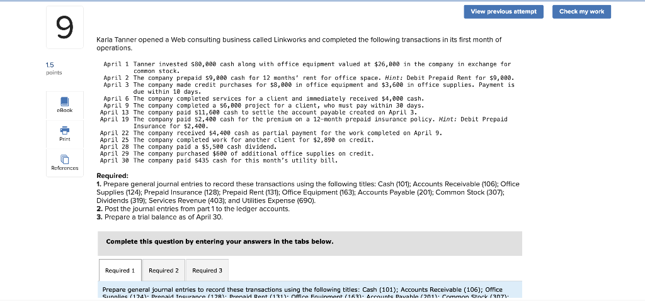The image size is (645, 303).
Task: Click the intro sentence about Karla Tanner
Action: pos(299,44)
